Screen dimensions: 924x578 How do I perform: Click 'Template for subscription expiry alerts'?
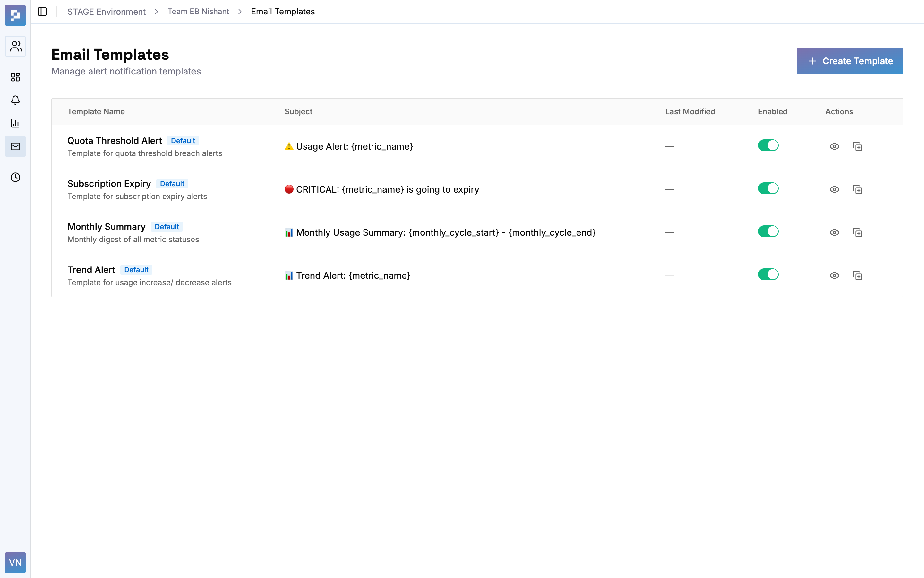[x=137, y=197]
